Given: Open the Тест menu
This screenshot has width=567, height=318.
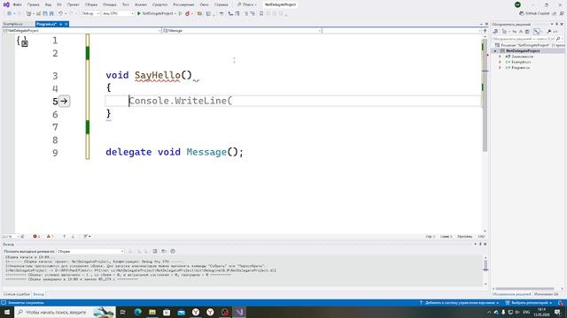Looking at the screenshot, I should [125, 4].
